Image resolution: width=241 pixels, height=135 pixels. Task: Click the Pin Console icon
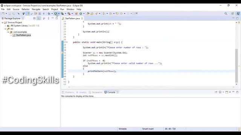click(x=216, y=92)
